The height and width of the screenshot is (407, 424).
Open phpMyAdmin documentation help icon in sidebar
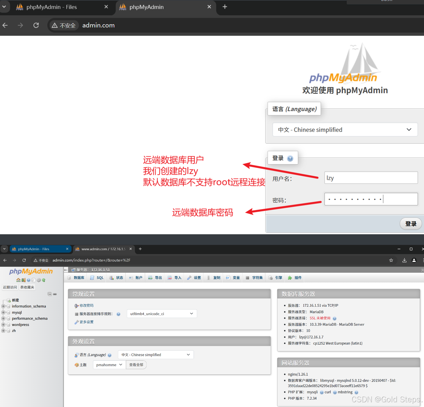pyautogui.click(x=28, y=280)
